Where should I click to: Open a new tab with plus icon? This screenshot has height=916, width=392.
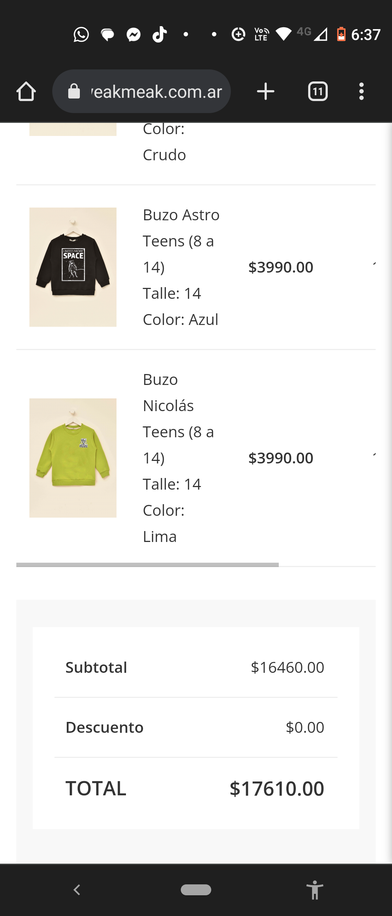265,91
